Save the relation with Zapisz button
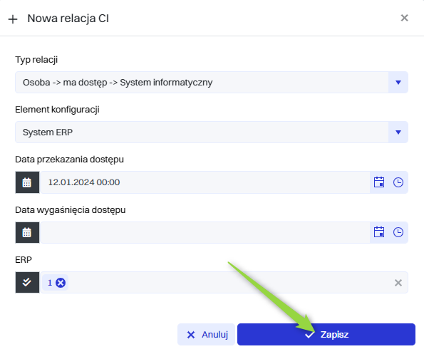Image resolution: width=424 pixels, height=354 pixels. coord(326,335)
